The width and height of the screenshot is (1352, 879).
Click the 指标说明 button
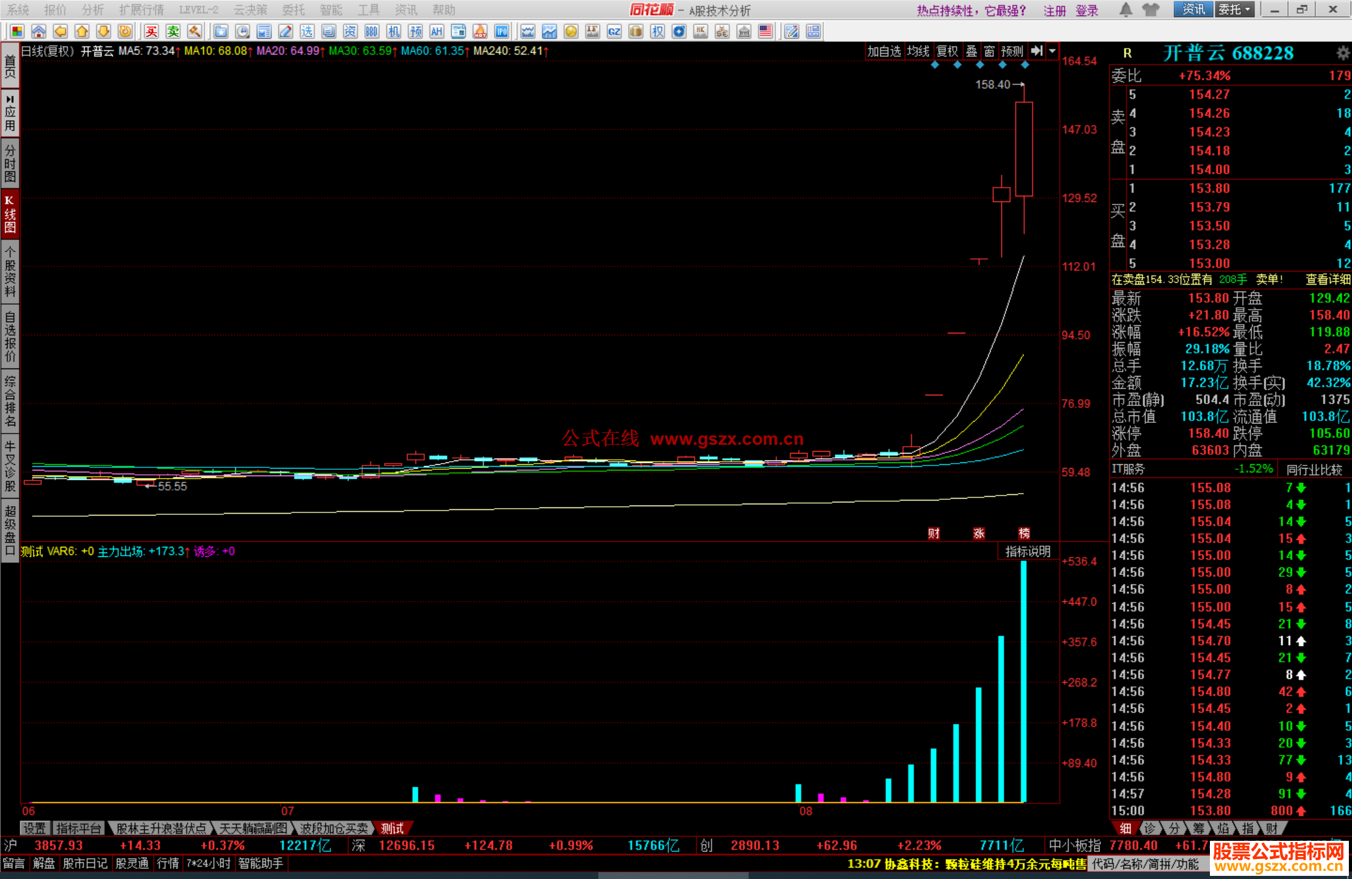[x=1028, y=551]
